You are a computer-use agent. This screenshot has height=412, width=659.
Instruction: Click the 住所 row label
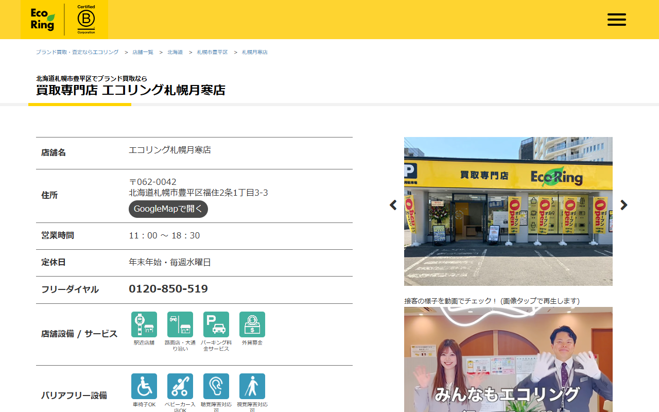[x=49, y=196]
